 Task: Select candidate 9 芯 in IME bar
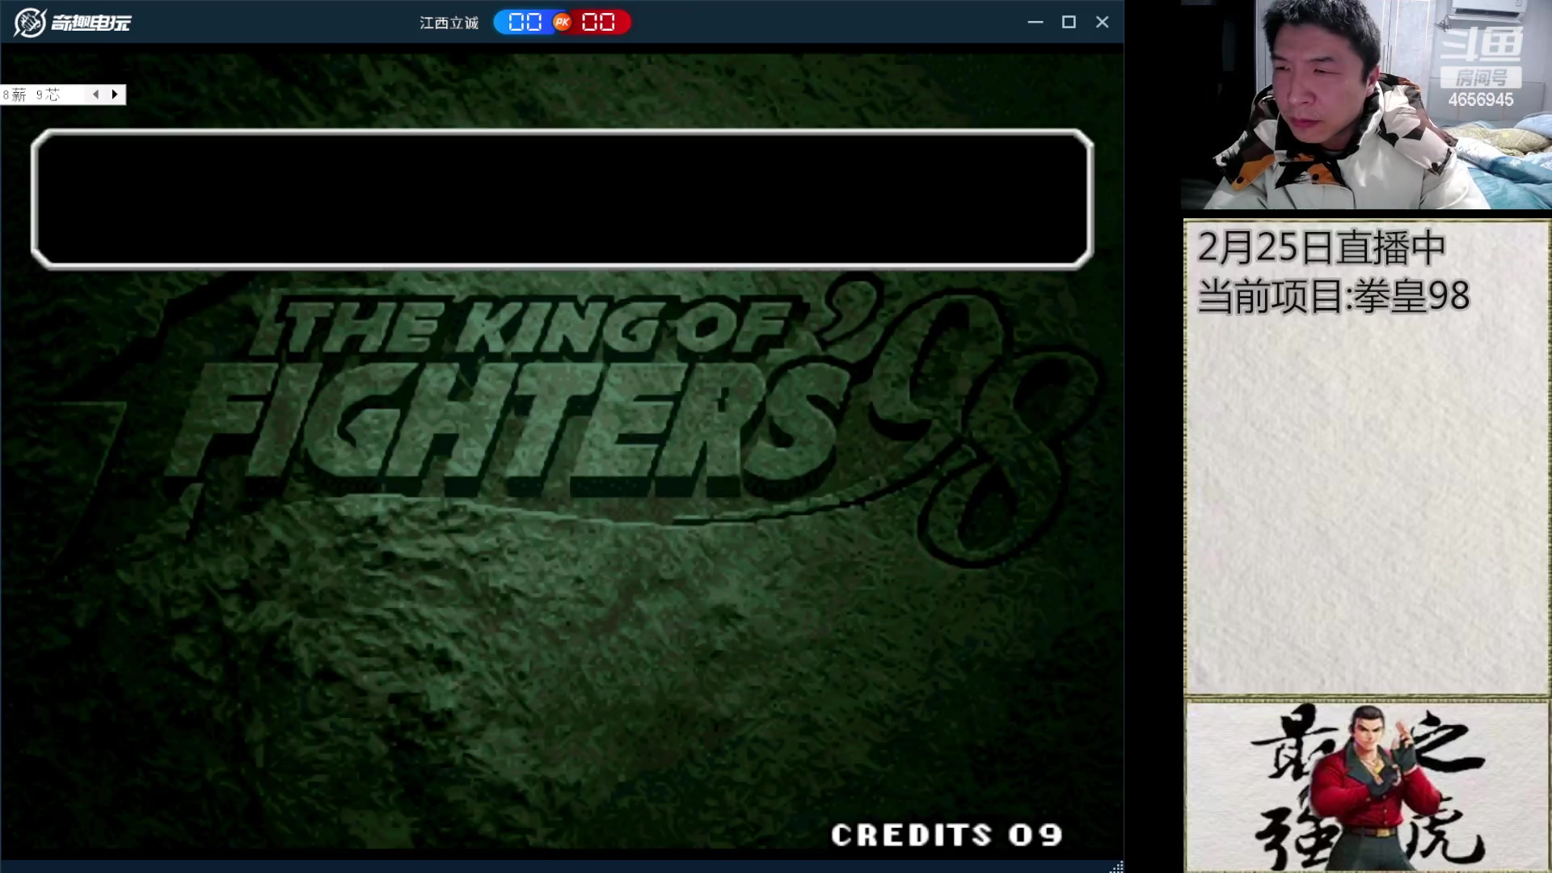pos(48,95)
